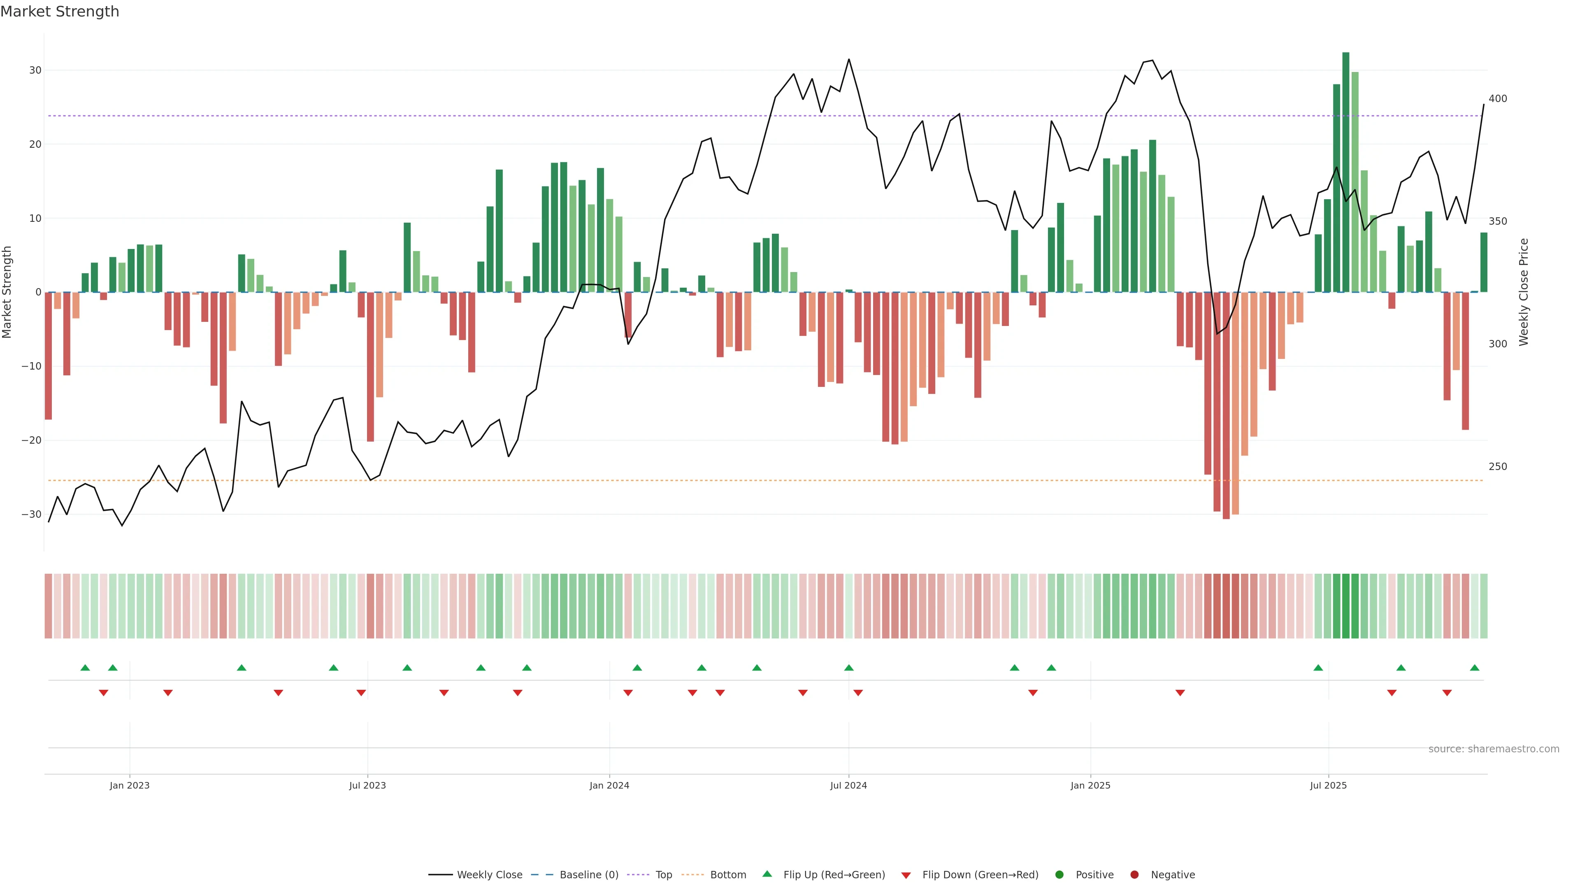Click Negative red circle legend icon

1134,874
